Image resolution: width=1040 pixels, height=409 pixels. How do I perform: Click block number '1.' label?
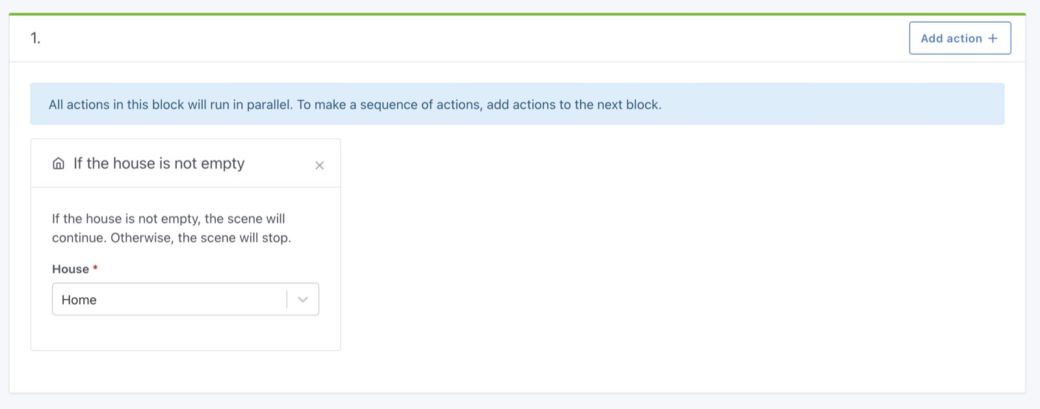coord(35,38)
